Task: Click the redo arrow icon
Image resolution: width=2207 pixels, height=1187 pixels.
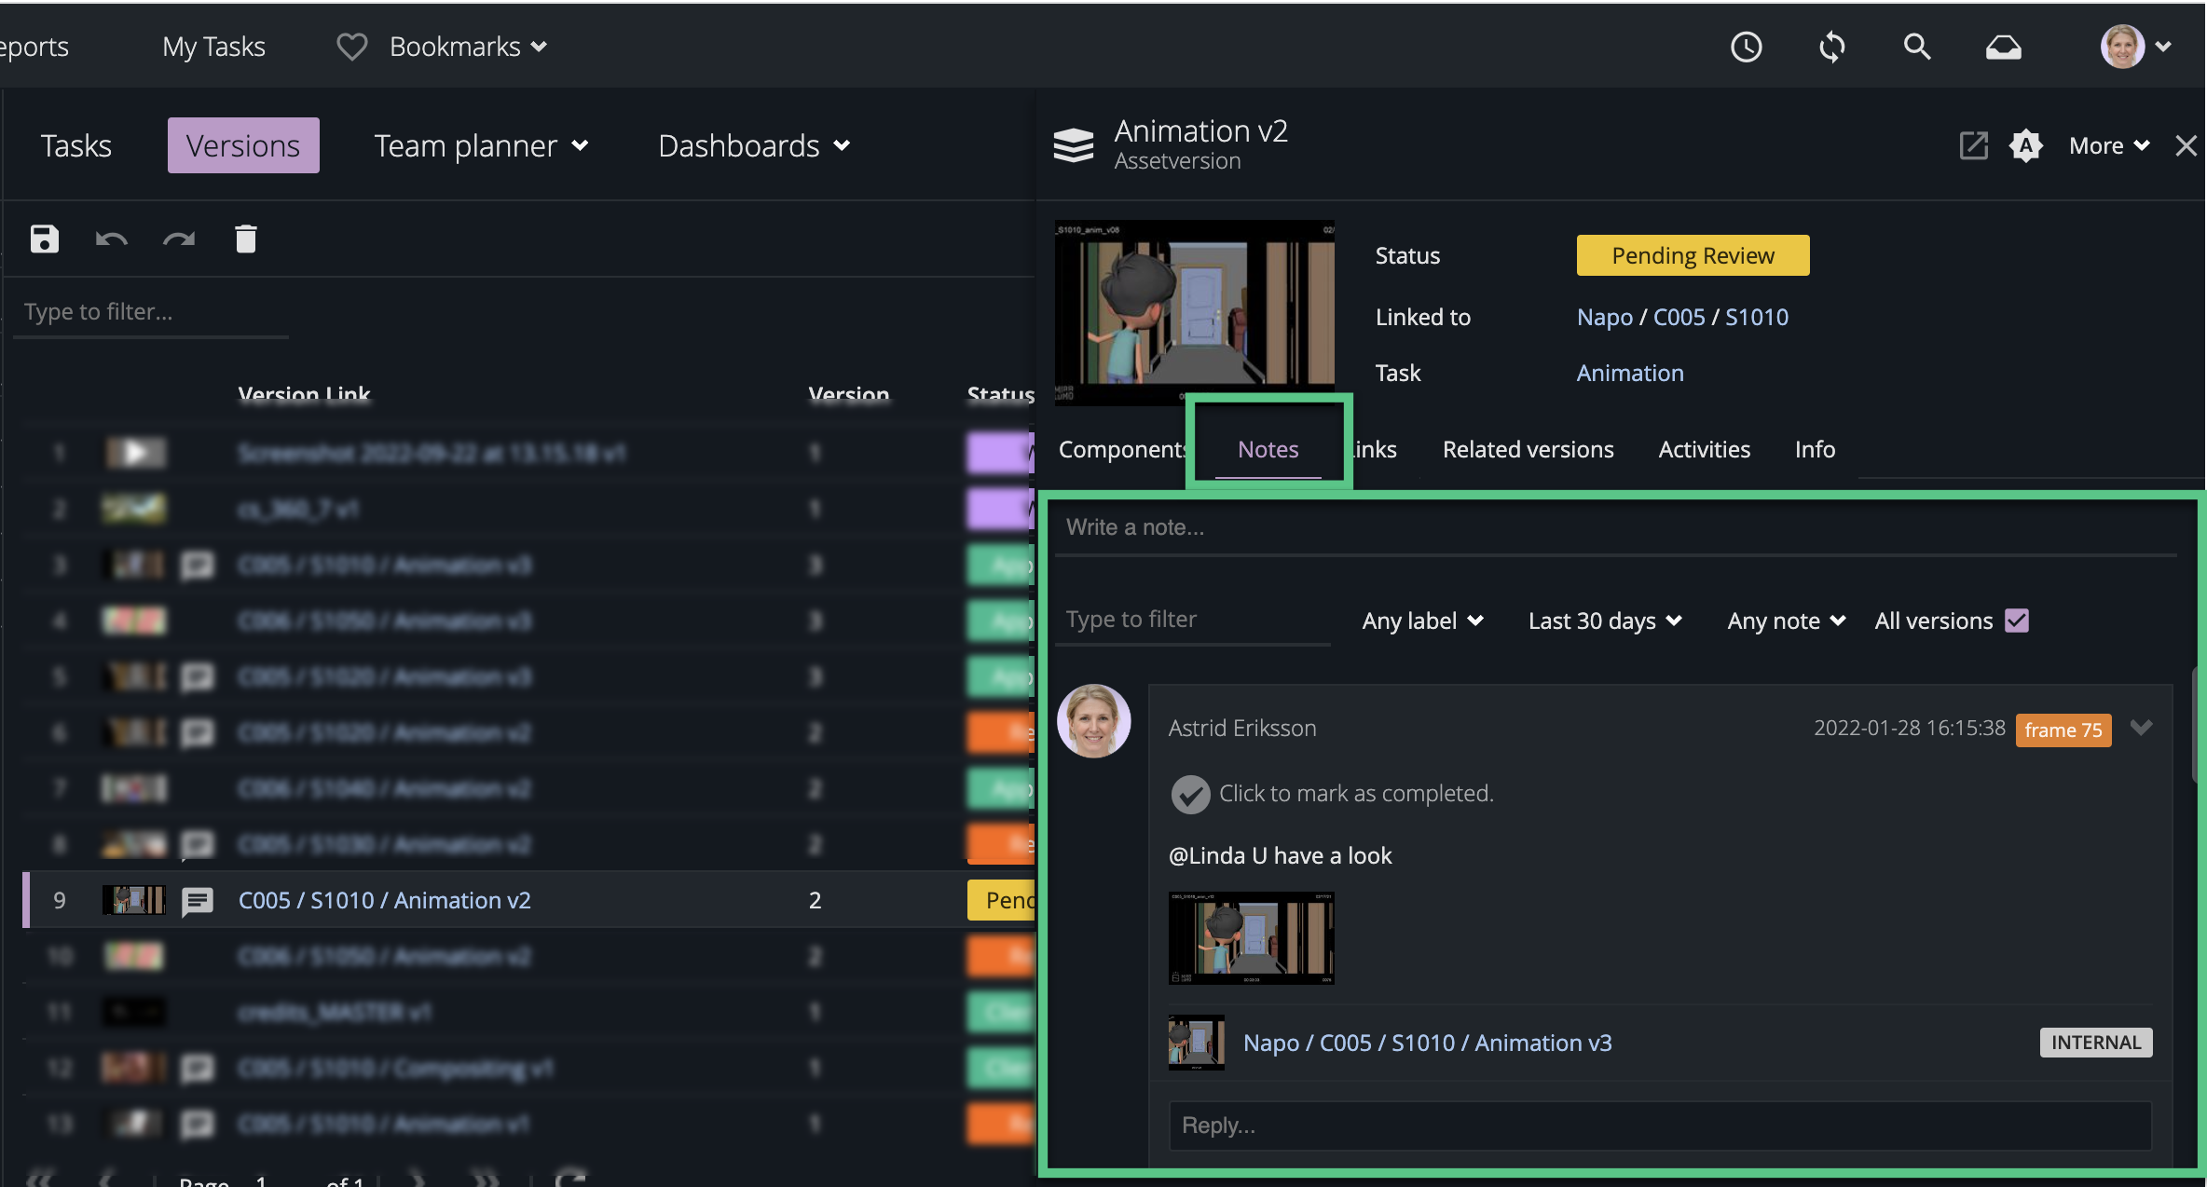Action: pos(178,239)
